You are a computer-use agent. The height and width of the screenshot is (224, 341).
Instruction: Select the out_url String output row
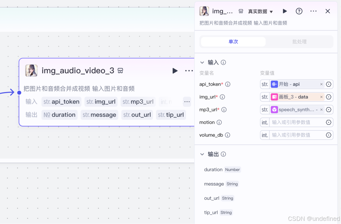[219, 198]
